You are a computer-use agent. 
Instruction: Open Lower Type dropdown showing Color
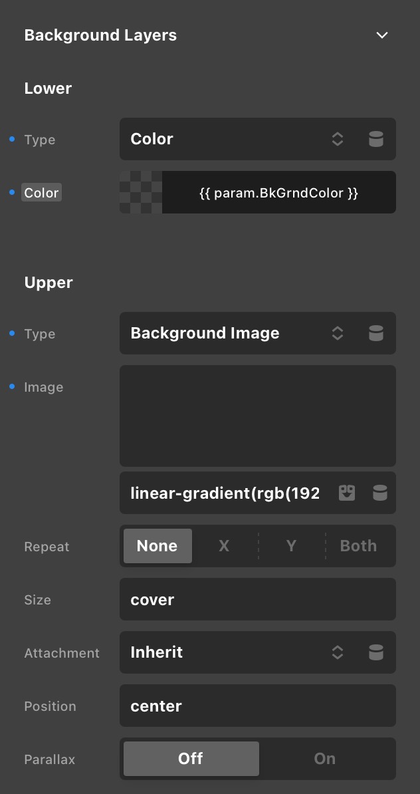(258, 139)
